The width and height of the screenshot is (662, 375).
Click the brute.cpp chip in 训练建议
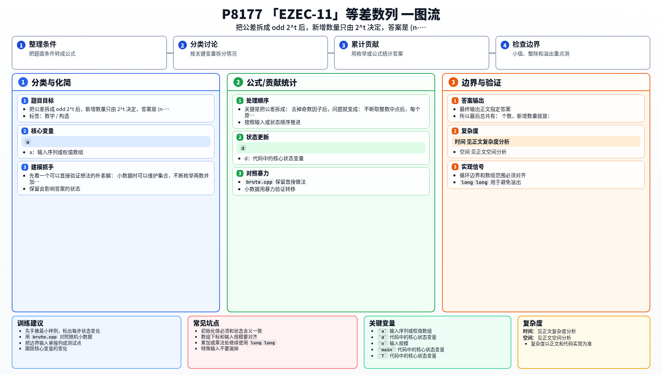pyautogui.click(x=45, y=337)
